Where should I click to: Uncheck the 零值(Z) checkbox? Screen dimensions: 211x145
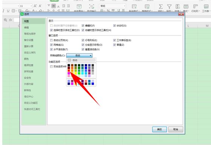point(114,45)
